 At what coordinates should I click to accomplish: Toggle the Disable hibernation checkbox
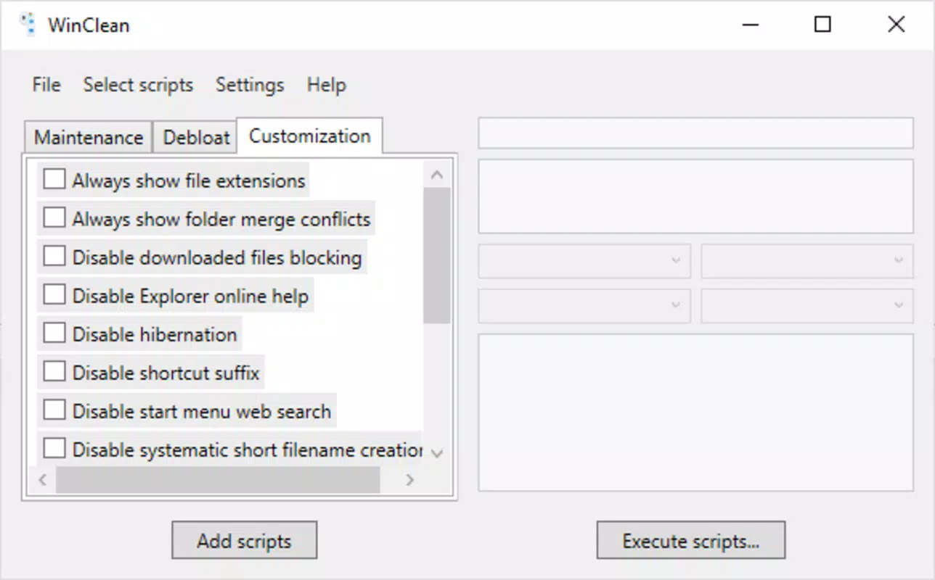[x=54, y=333]
